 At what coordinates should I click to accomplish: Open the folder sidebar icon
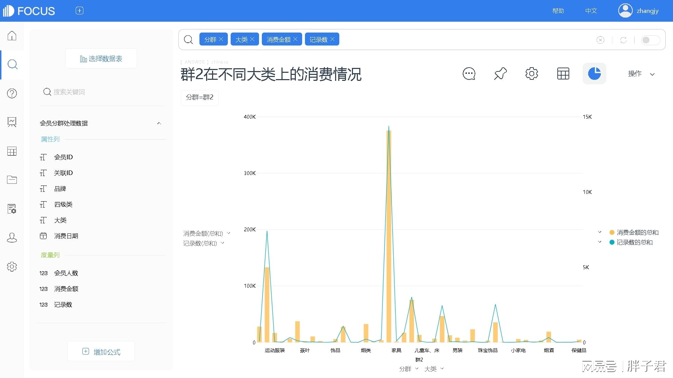point(12,180)
